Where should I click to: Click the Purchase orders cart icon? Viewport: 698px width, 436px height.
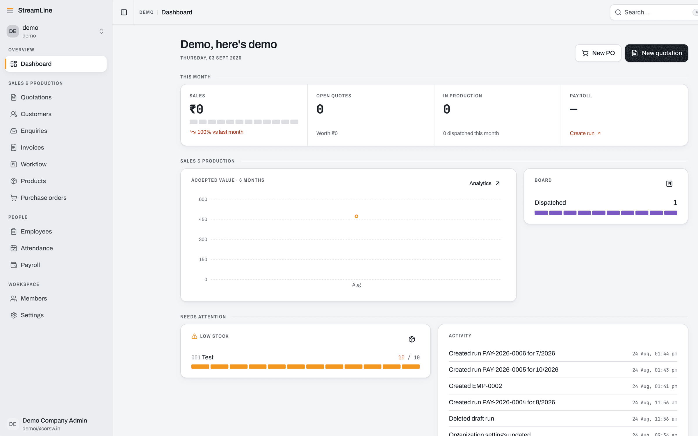click(14, 198)
